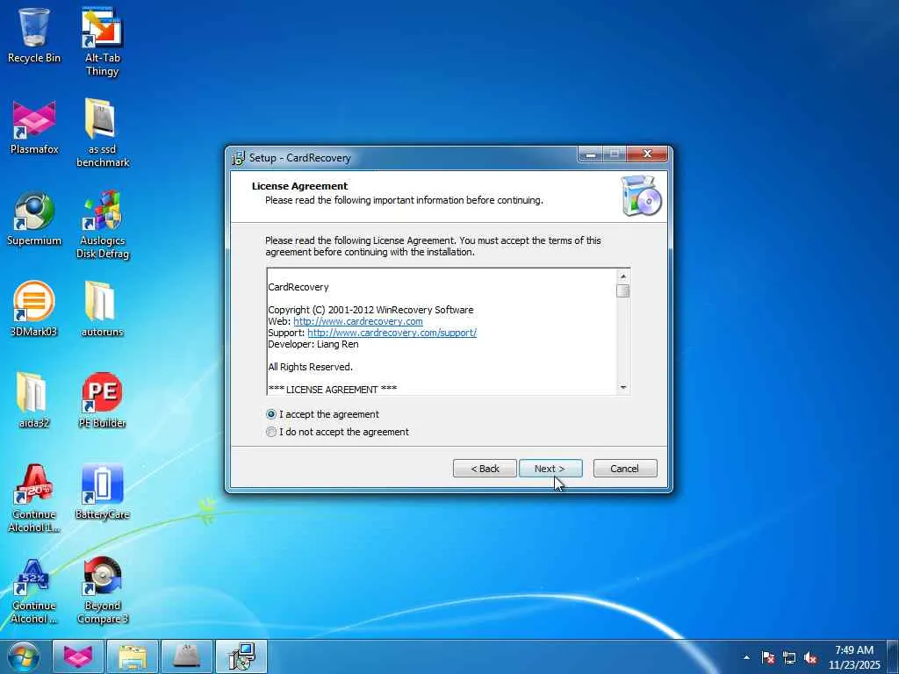Click the Next > button
Image resolution: width=899 pixels, height=674 pixels.
click(550, 469)
